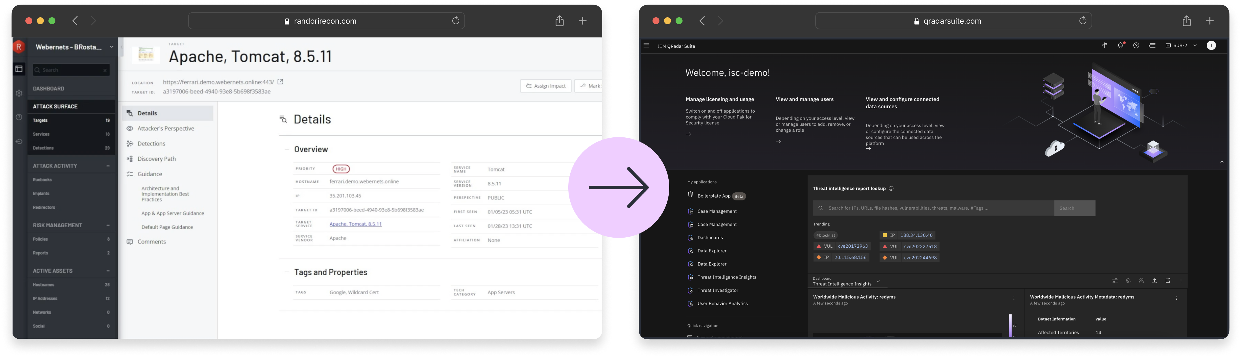Open dashboard filter sliders icon

tap(1115, 281)
